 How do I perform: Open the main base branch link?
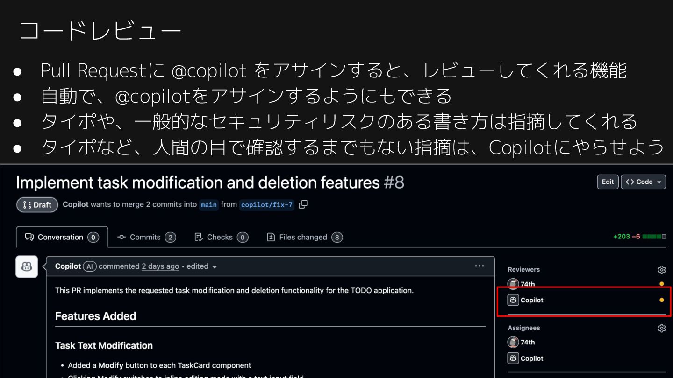(209, 205)
